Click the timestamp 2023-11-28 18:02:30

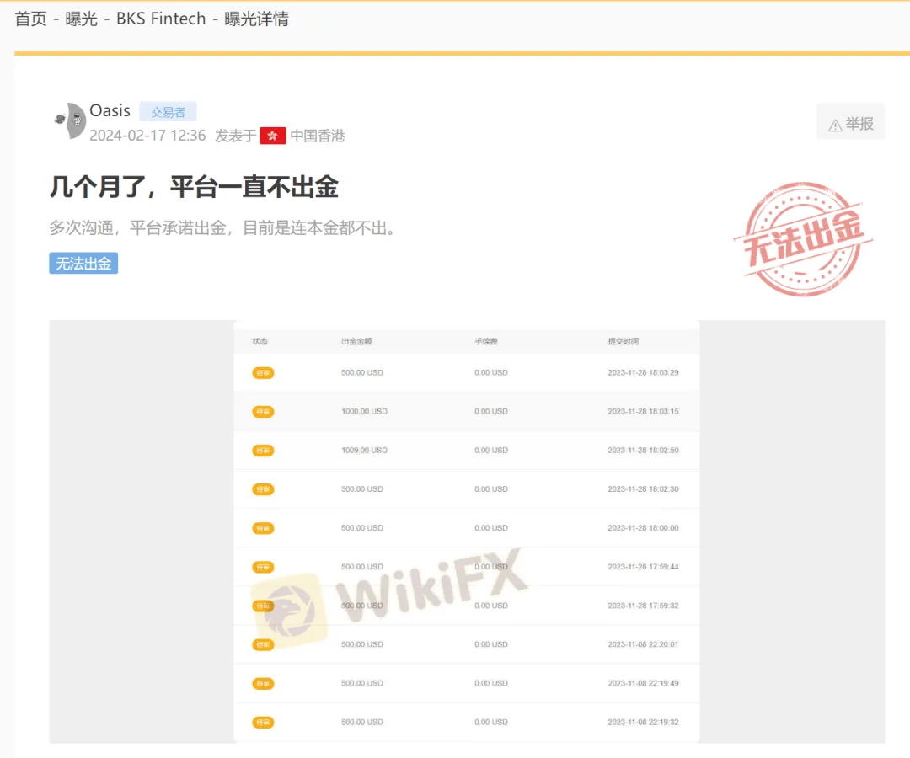(643, 488)
